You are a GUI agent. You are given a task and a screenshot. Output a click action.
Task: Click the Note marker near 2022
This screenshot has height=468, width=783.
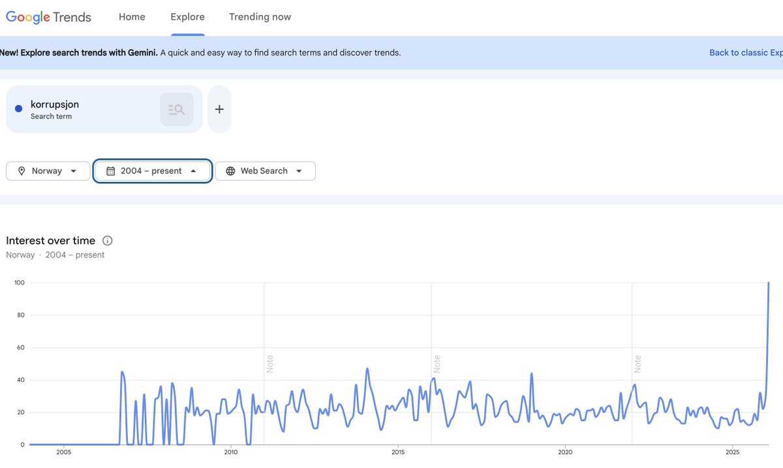(x=637, y=364)
